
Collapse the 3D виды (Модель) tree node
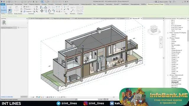(168, 38)
